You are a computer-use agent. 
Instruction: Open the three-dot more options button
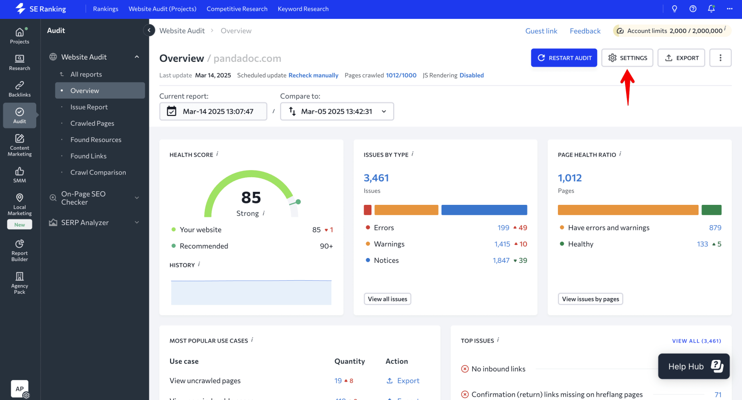coord(720,57)
